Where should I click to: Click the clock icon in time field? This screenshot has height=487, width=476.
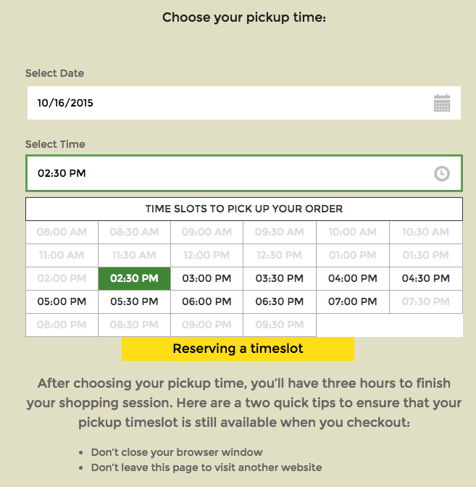[441, 174]
